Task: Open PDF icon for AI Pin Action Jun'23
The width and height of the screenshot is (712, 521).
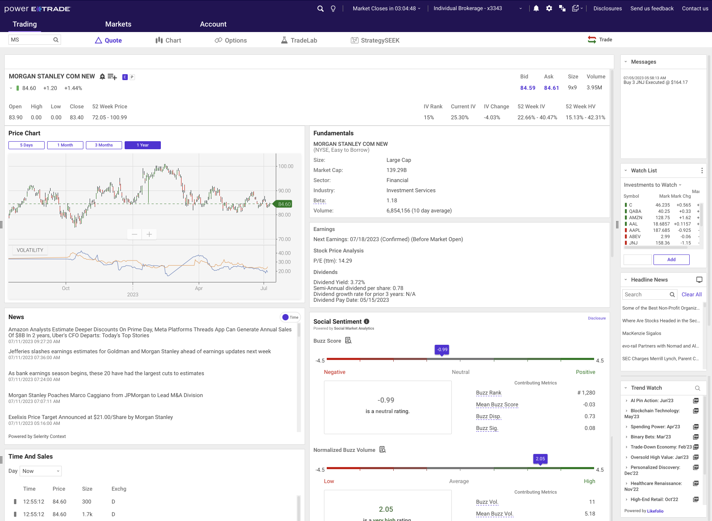Action: [696, 400]
